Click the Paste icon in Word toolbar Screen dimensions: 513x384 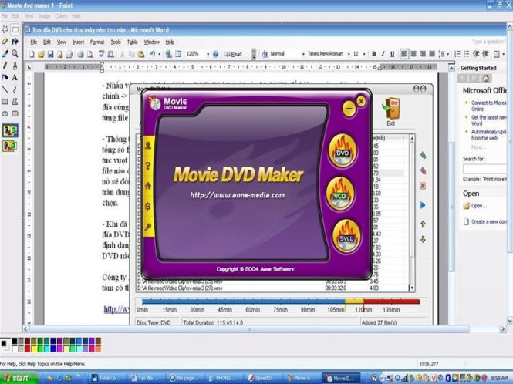[x=141, y=54]
